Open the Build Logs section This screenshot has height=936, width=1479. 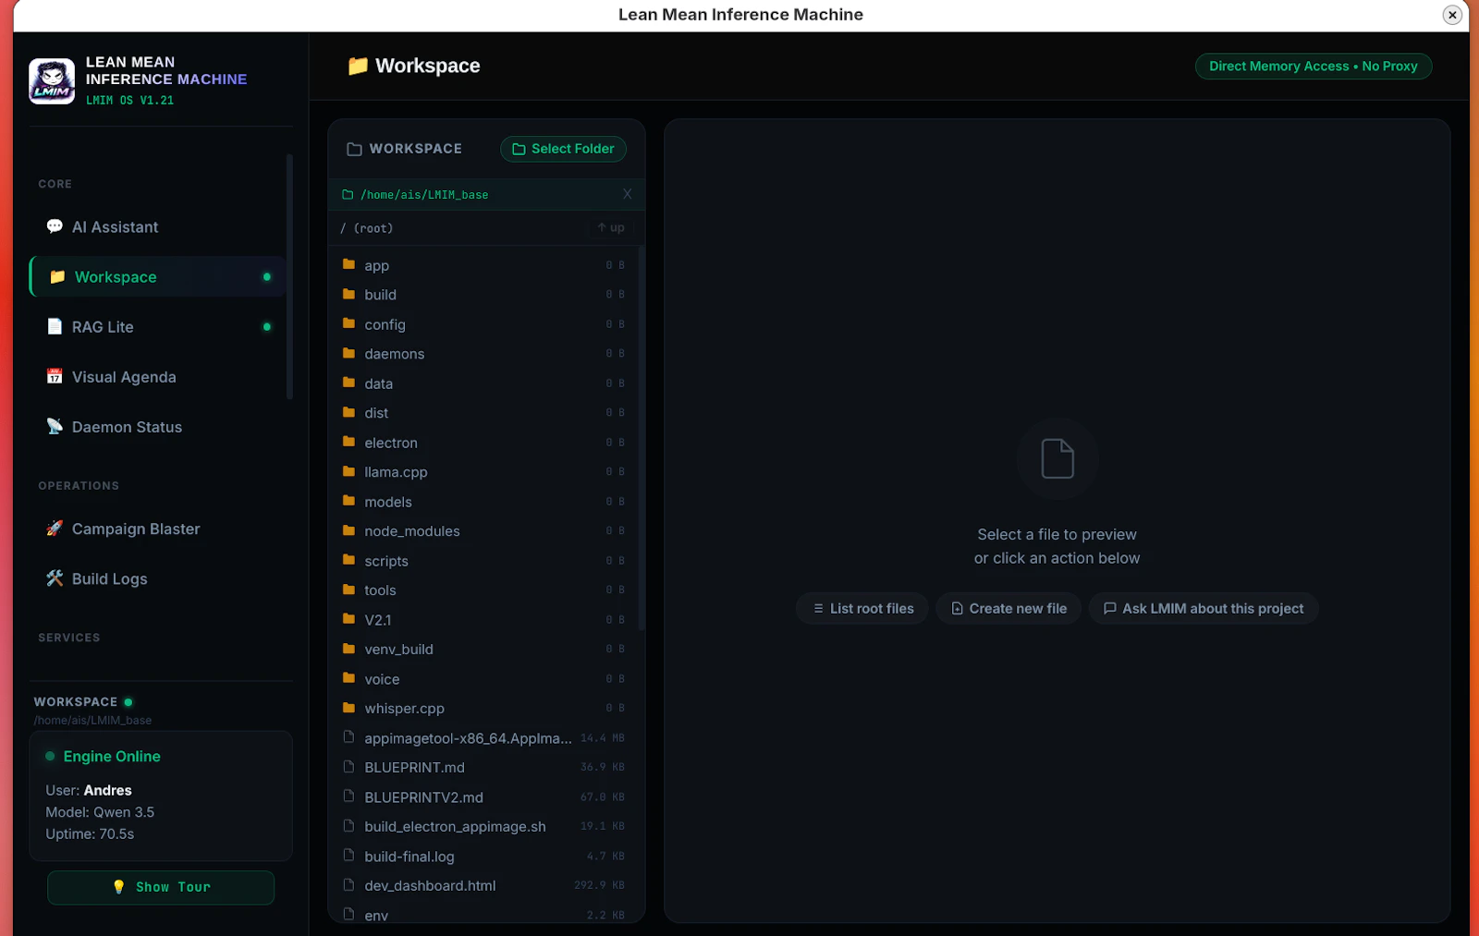(x=157, y=577)
